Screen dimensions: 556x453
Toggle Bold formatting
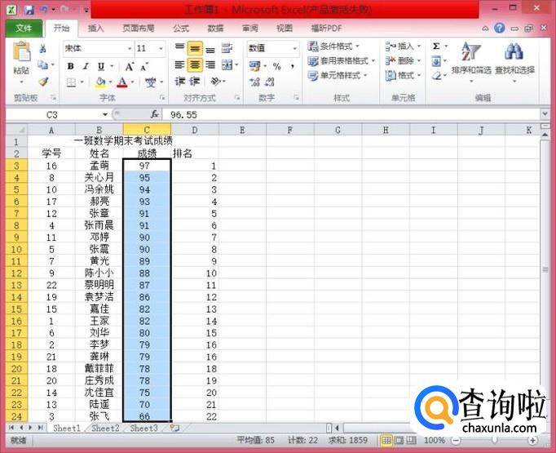71,66
